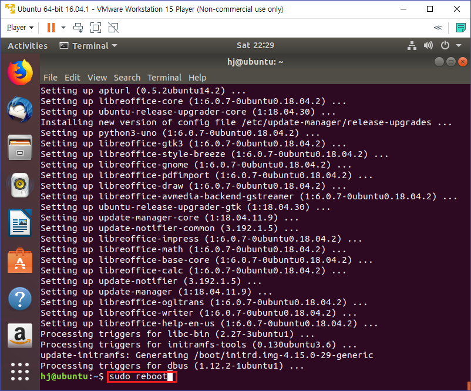
Task: Click the terminal scrollbar handle at bottom right
Action: coord(469,386)
